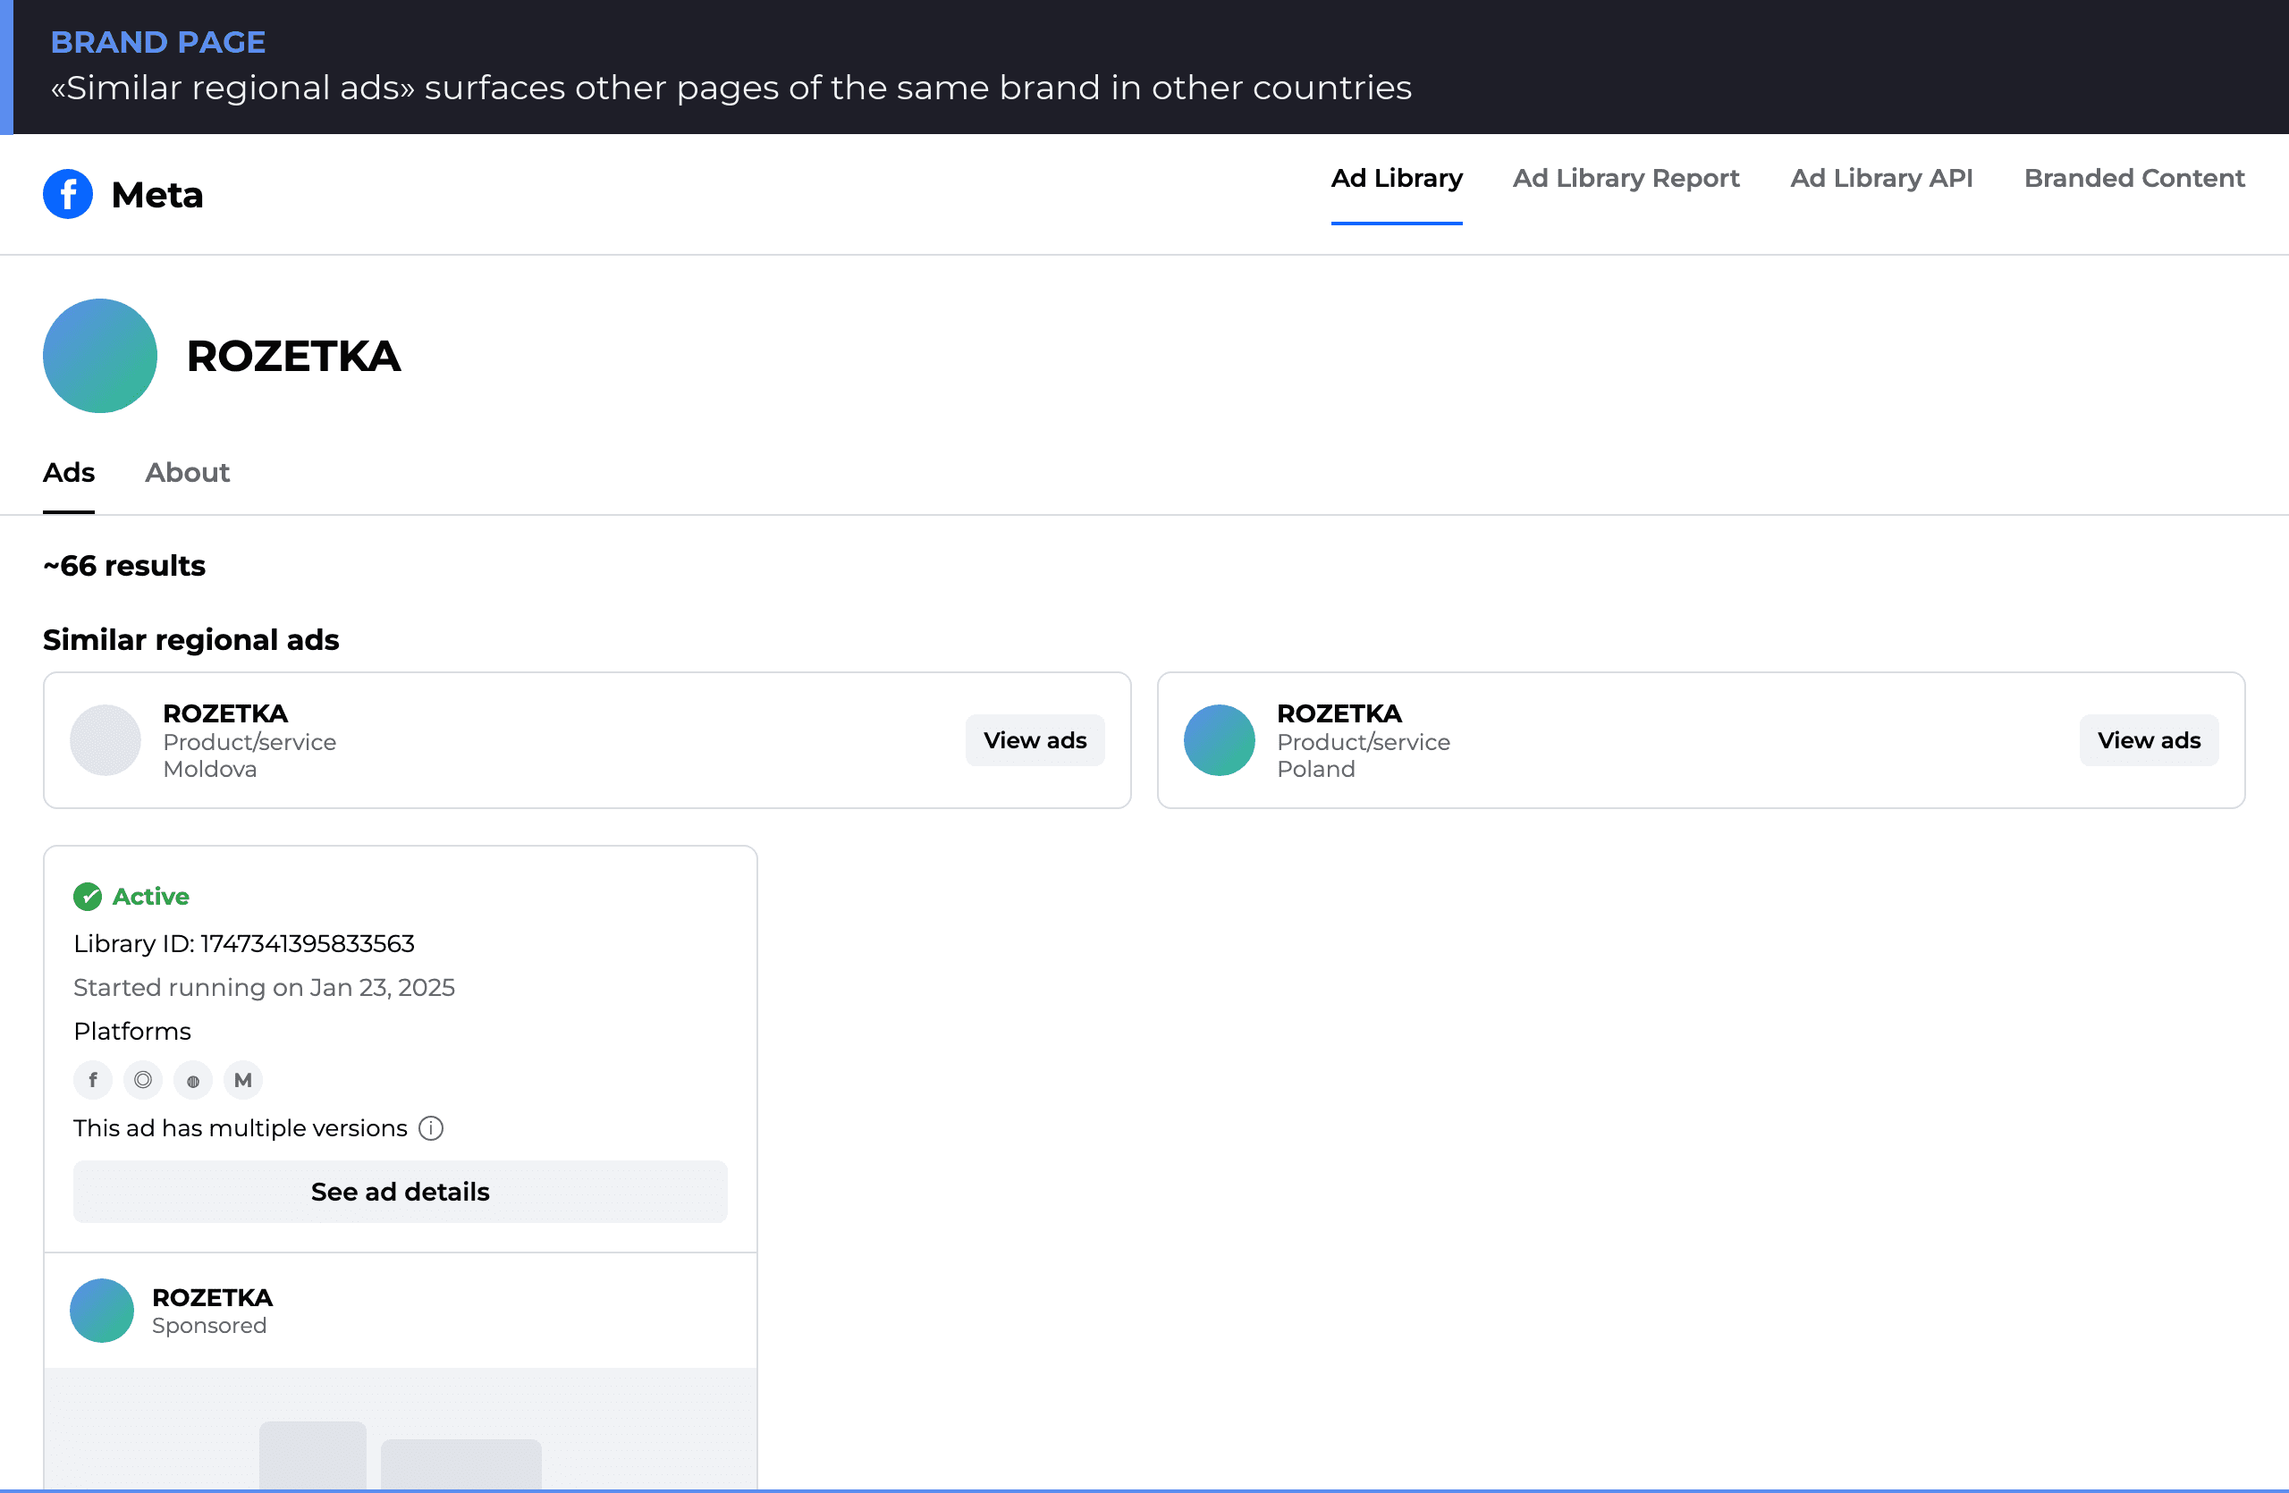Click the Messenger 'M' platform icon

coord(243,1080)
